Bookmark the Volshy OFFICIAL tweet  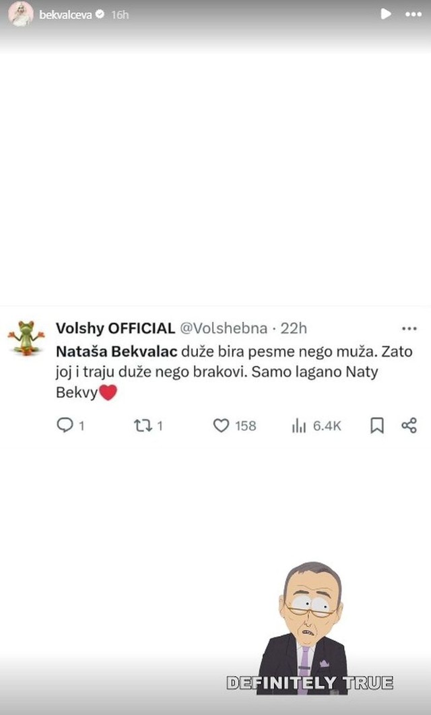[377, 426]
